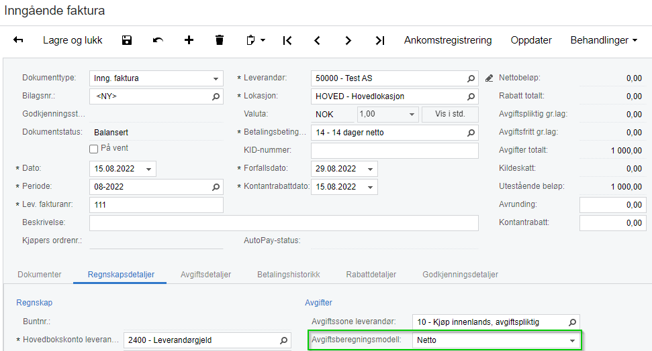Open the Kontantrabattdato date picker dropdown
Image resolution: width=652 pixels, height=351 pixels.
point(370,187)
